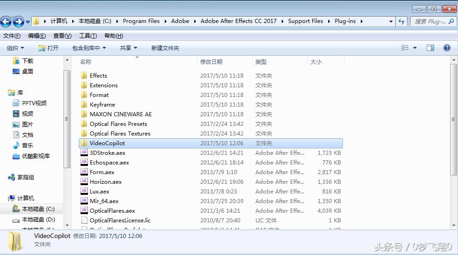Screen dimensions: 458x255
Task: Select Optical Flares Presets folder icon
Action: (84, 124)
